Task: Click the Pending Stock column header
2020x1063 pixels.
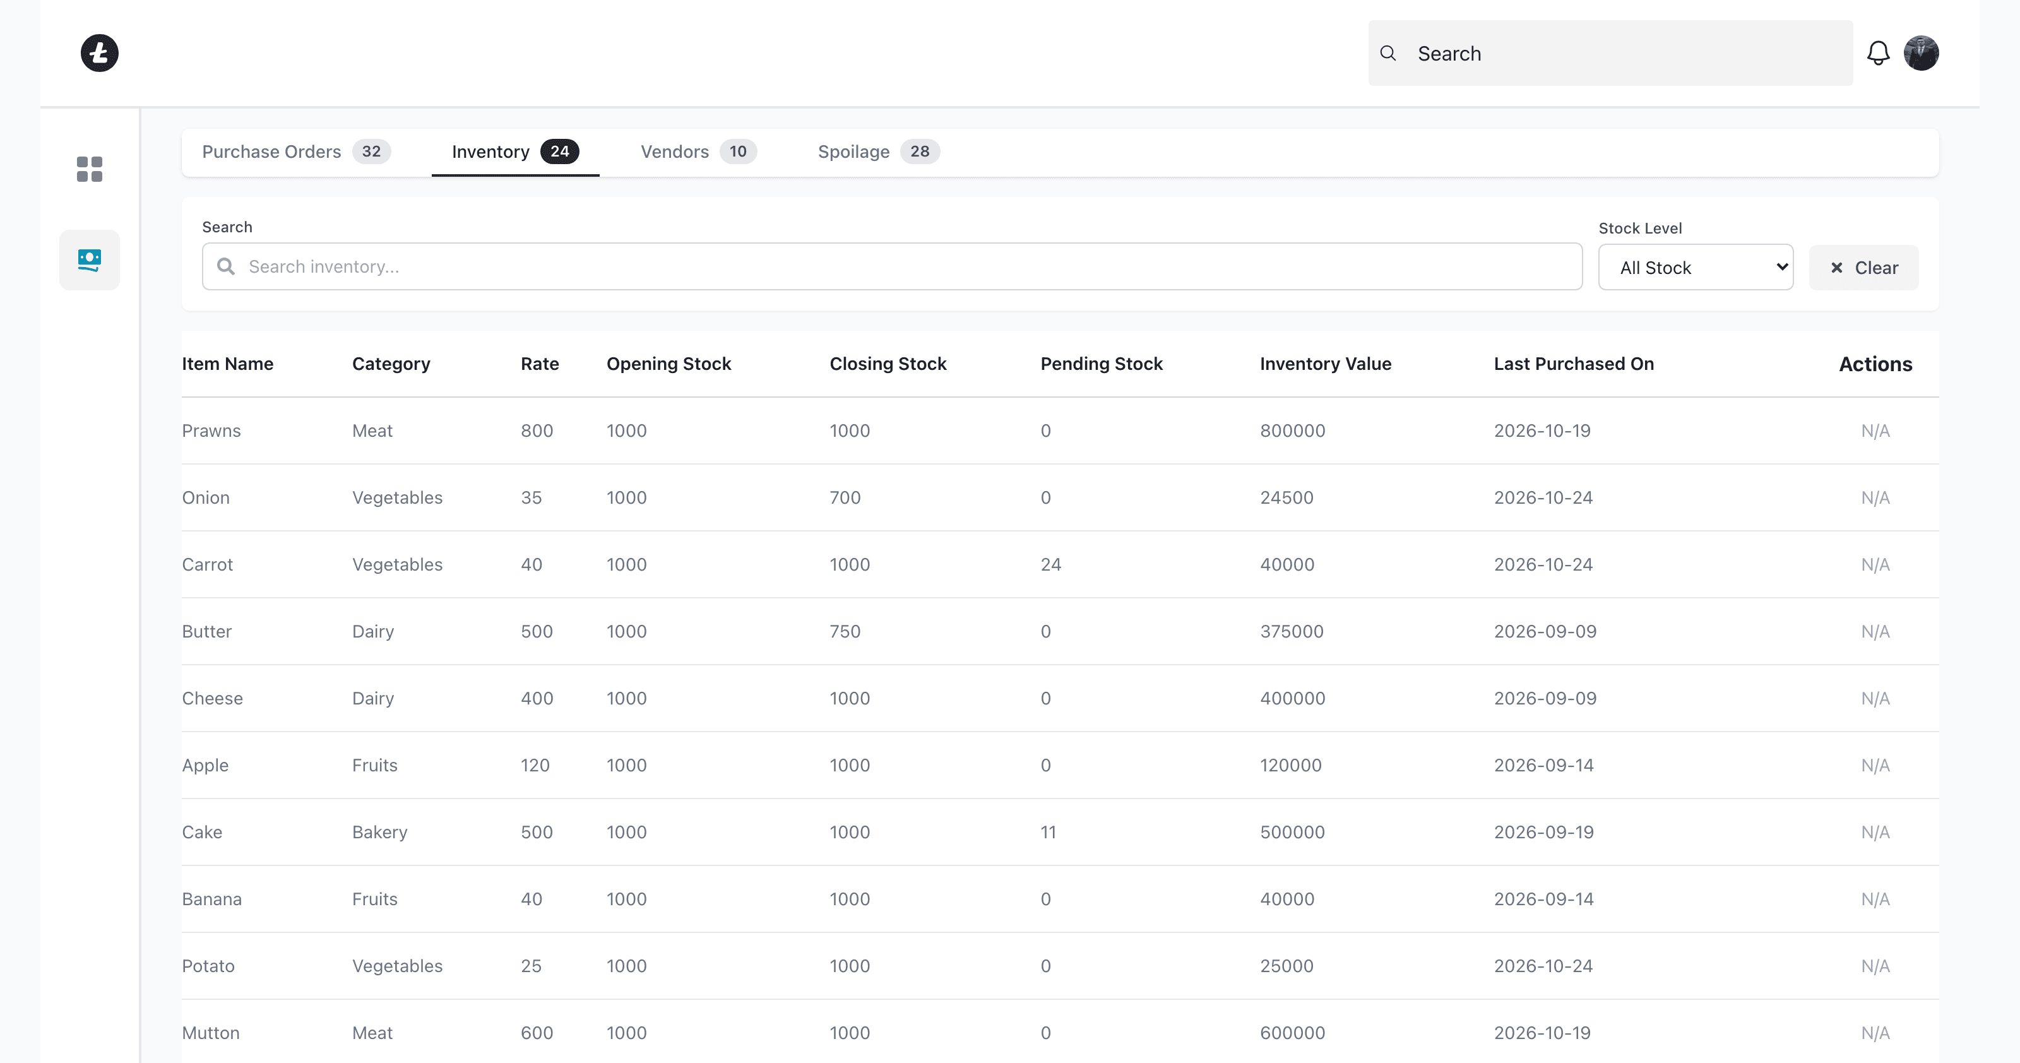Action: tap(1101, 364)
